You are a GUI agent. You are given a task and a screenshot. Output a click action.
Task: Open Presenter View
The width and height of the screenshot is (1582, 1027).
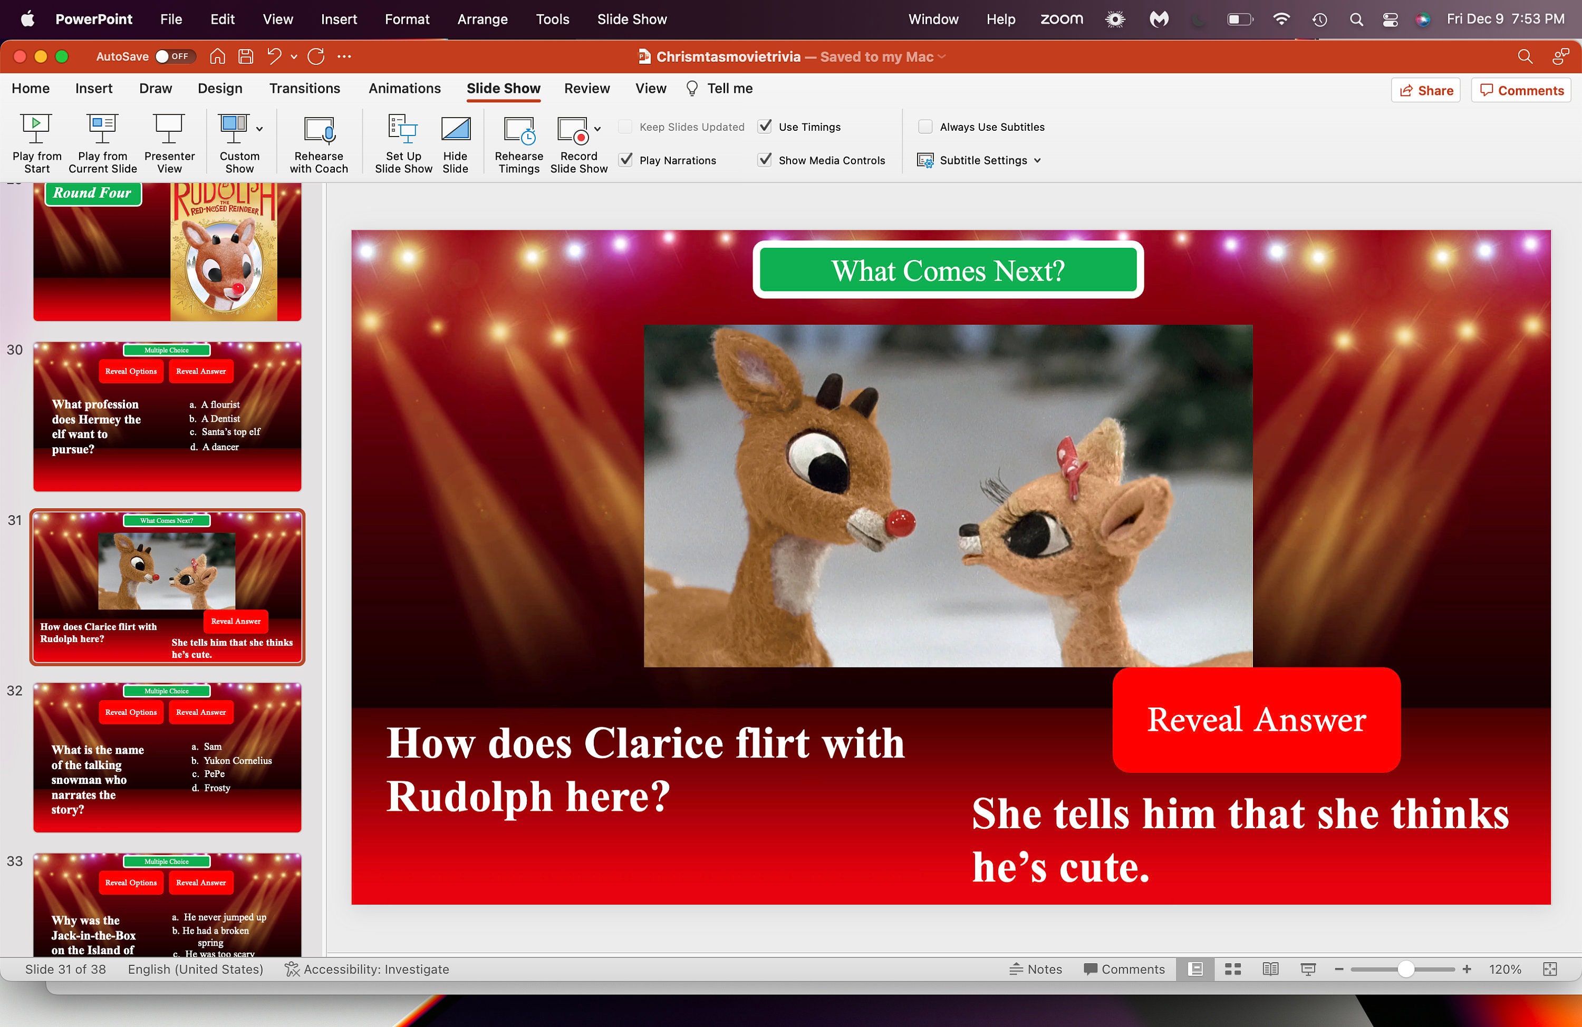[x=169, y=141]
